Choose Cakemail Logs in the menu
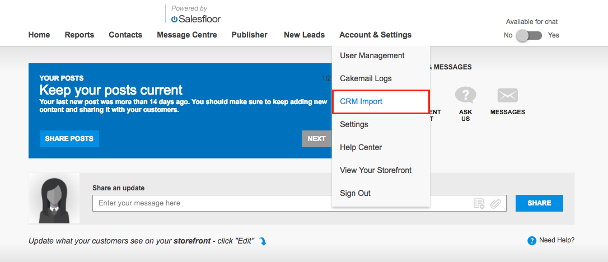The height and width of the screenshot is (262, 608). (366, 78)
